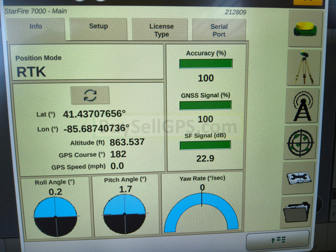Tap the Pitch Angle horizon gauge
Viewport: 336px width, 252px height.
coord(124,214)
